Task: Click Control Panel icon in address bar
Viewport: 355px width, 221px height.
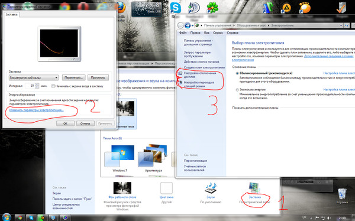Action: 197,25
